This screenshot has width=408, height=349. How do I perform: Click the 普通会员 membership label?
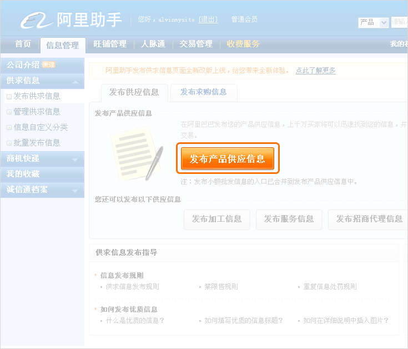(244, 19)
